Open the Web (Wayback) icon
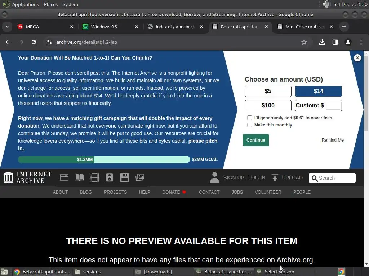The image size is (369, 276). [x=64, y=178]
